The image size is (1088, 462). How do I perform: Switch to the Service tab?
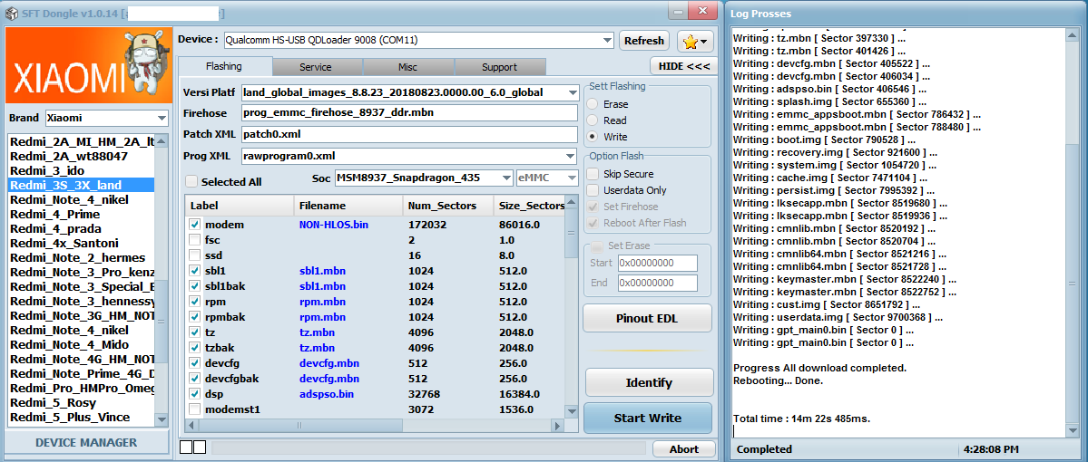[x=315, y=67]
